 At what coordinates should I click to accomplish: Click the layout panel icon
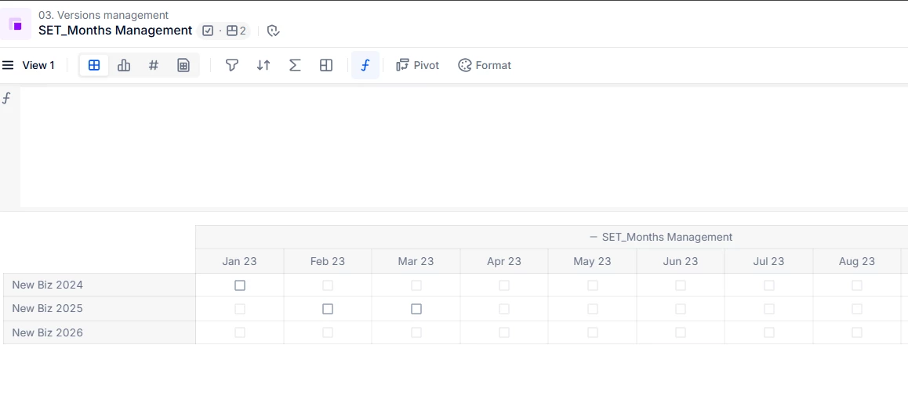[326, 65]
